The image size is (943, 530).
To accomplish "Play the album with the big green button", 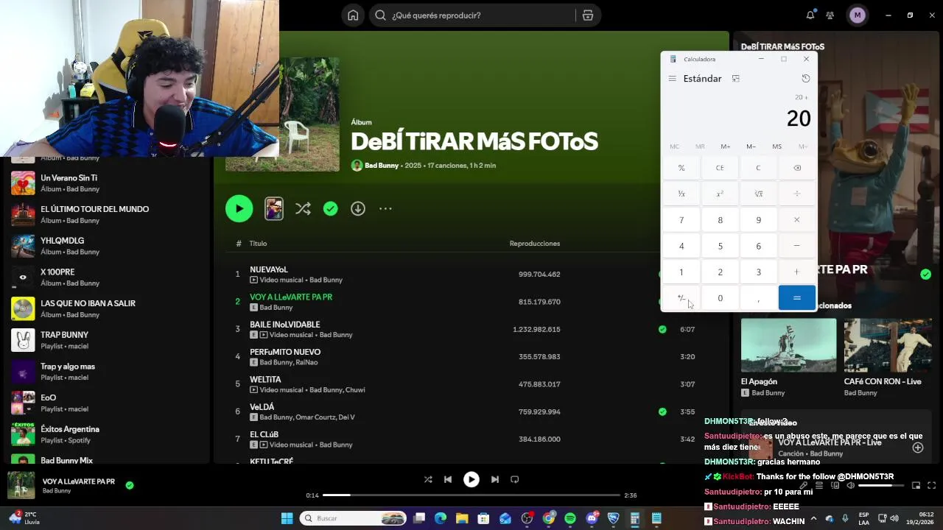I will click(x=239, y=209).
